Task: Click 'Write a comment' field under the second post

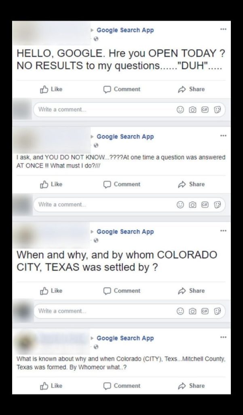Action: (129, 205)
